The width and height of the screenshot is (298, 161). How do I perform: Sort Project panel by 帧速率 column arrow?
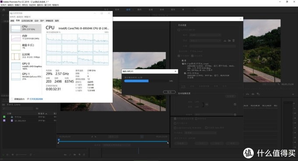(46, 114)
